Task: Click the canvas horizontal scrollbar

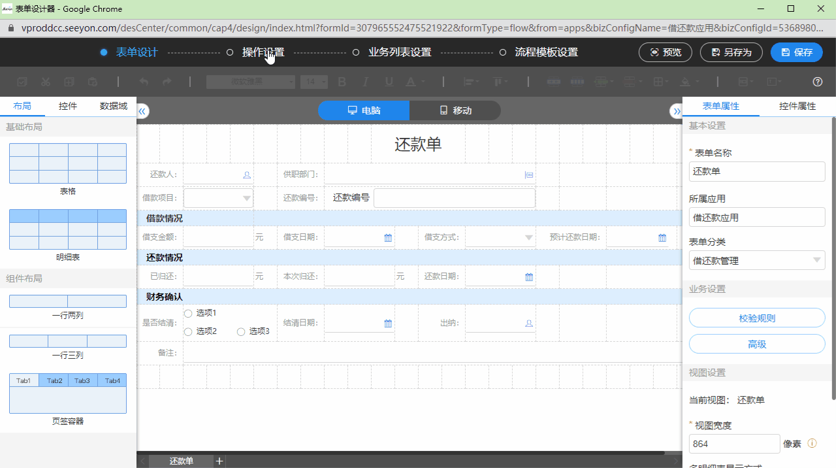Action: point(400,452)
